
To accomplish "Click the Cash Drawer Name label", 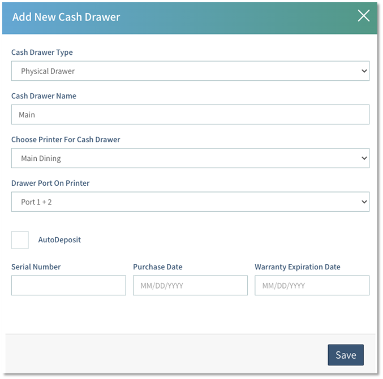I will (44, 96).
